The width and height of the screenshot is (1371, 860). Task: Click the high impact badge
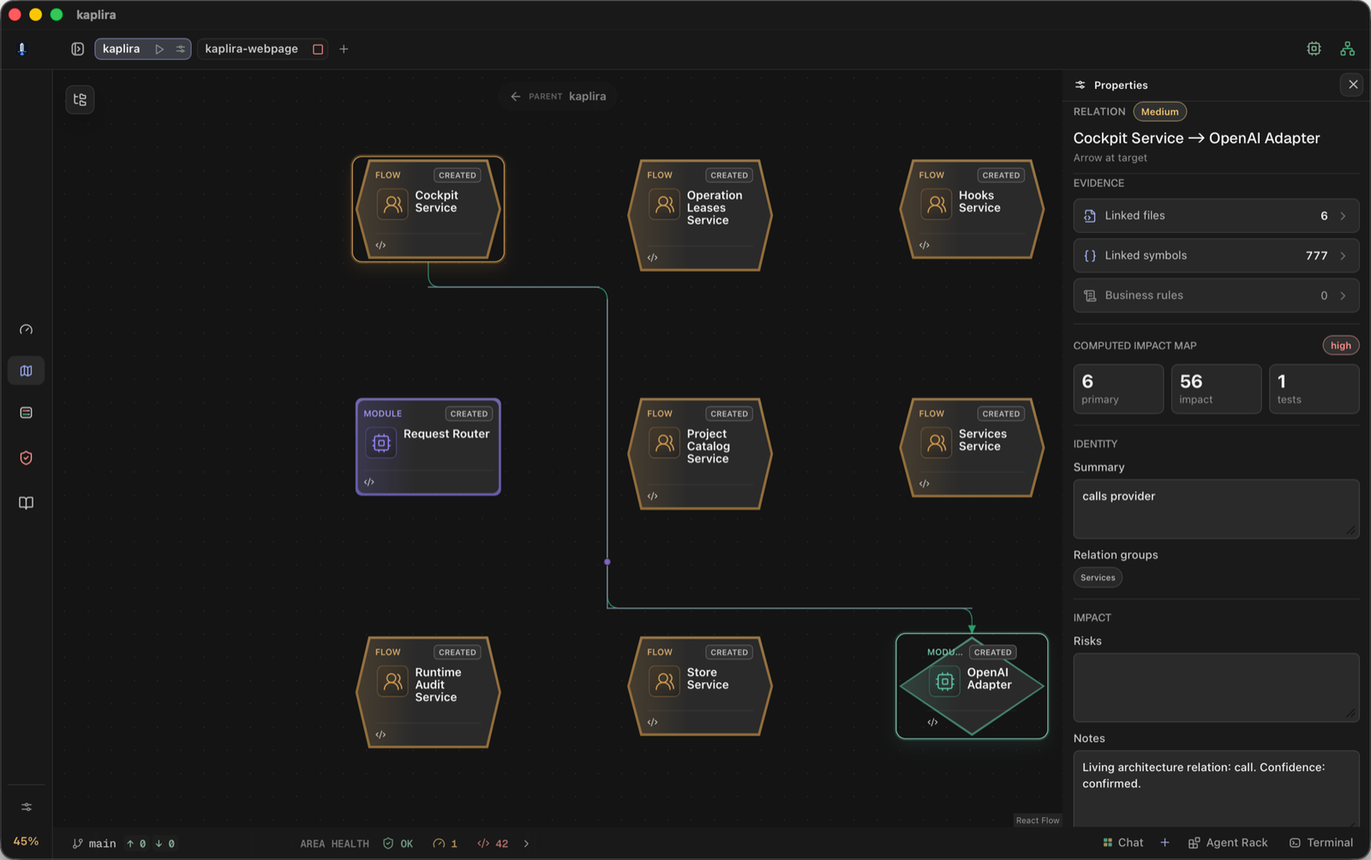click(1340, 345)
